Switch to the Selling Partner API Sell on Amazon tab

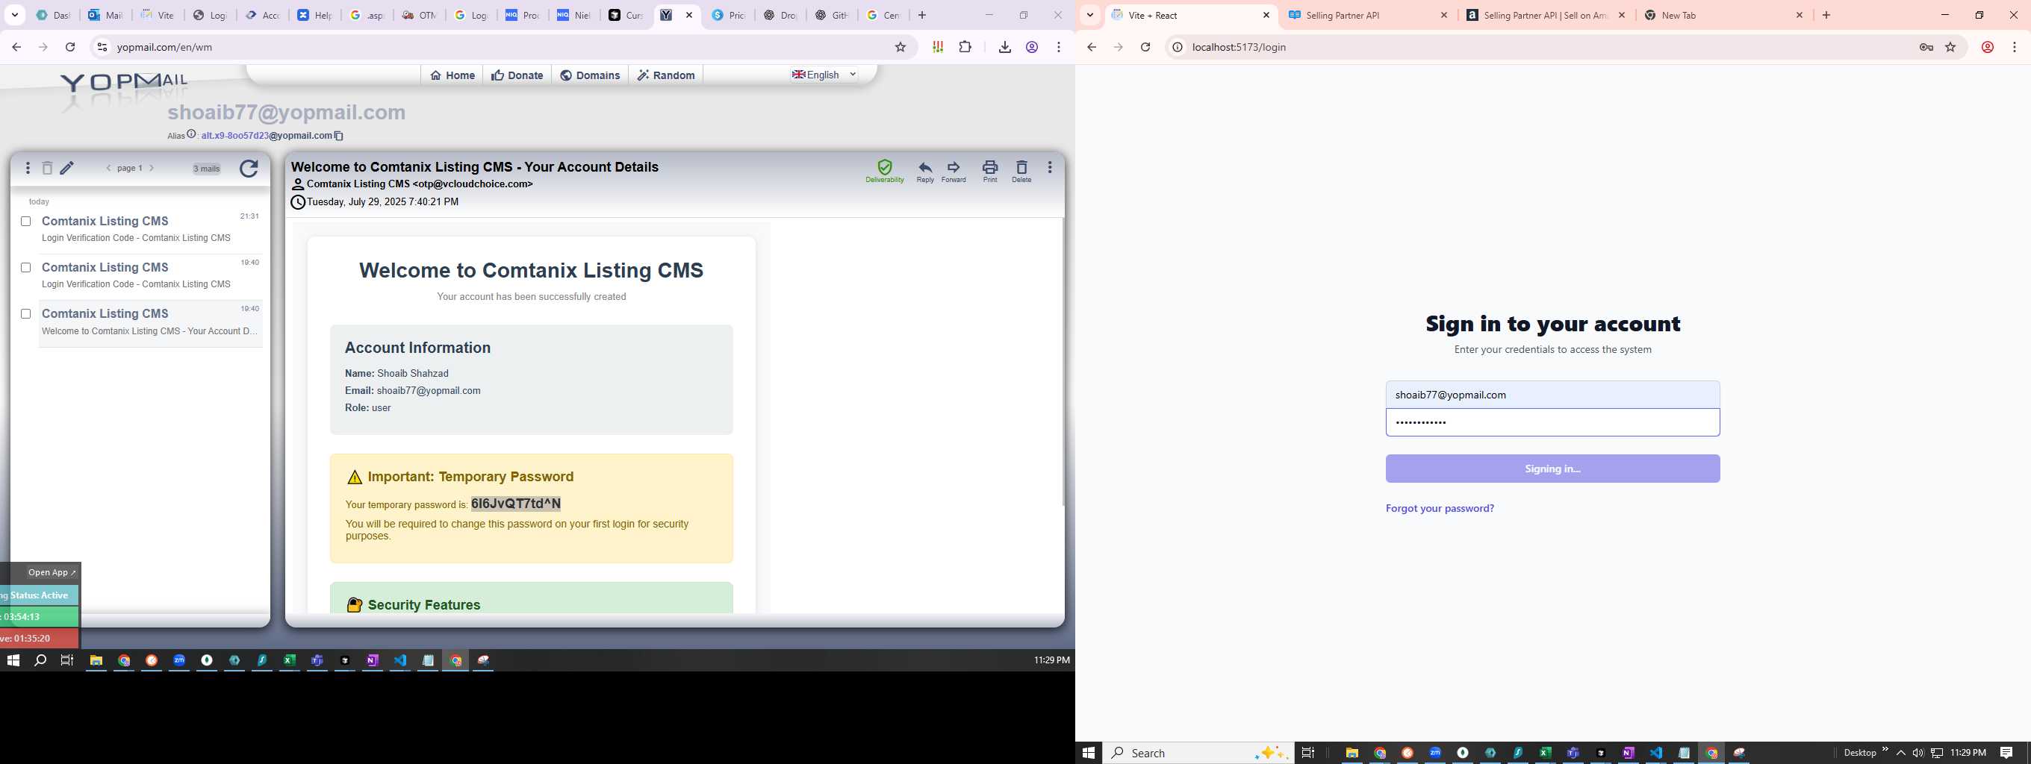pyautogui.click(x=1546, y=15)
